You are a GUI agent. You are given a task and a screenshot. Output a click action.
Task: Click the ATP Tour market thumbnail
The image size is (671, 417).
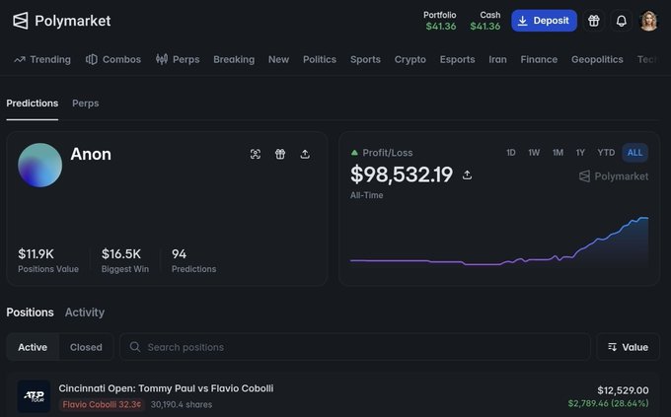34,396
